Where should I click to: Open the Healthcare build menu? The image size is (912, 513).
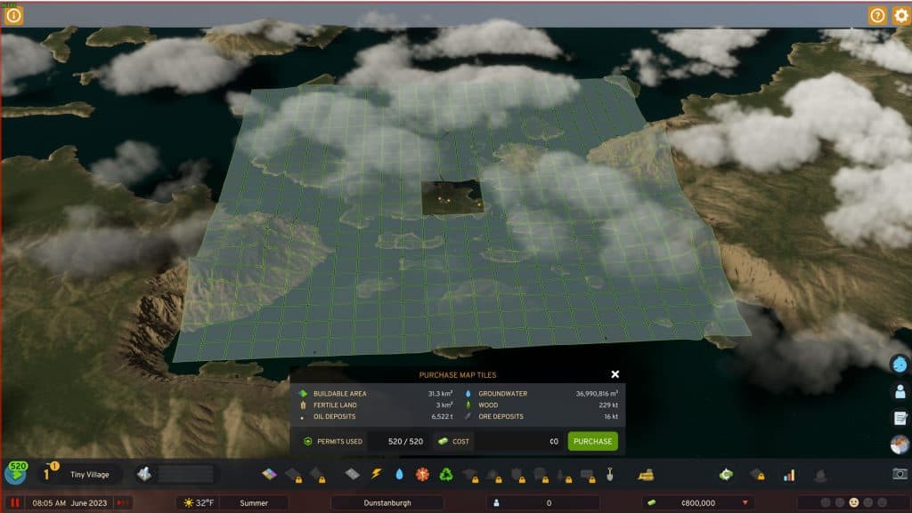[x=422, y=474]
